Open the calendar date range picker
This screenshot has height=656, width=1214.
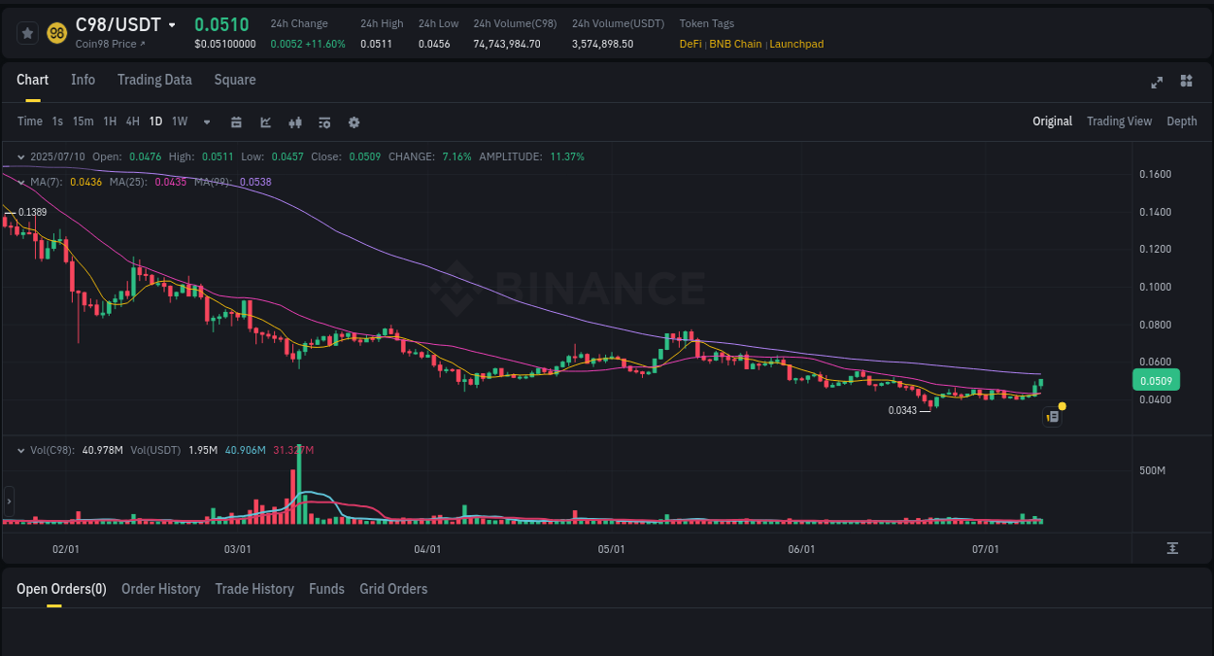point(236,121)
